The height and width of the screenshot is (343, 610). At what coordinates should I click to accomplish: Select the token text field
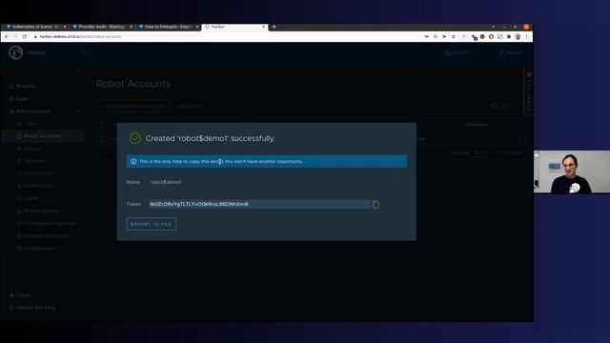259,204
